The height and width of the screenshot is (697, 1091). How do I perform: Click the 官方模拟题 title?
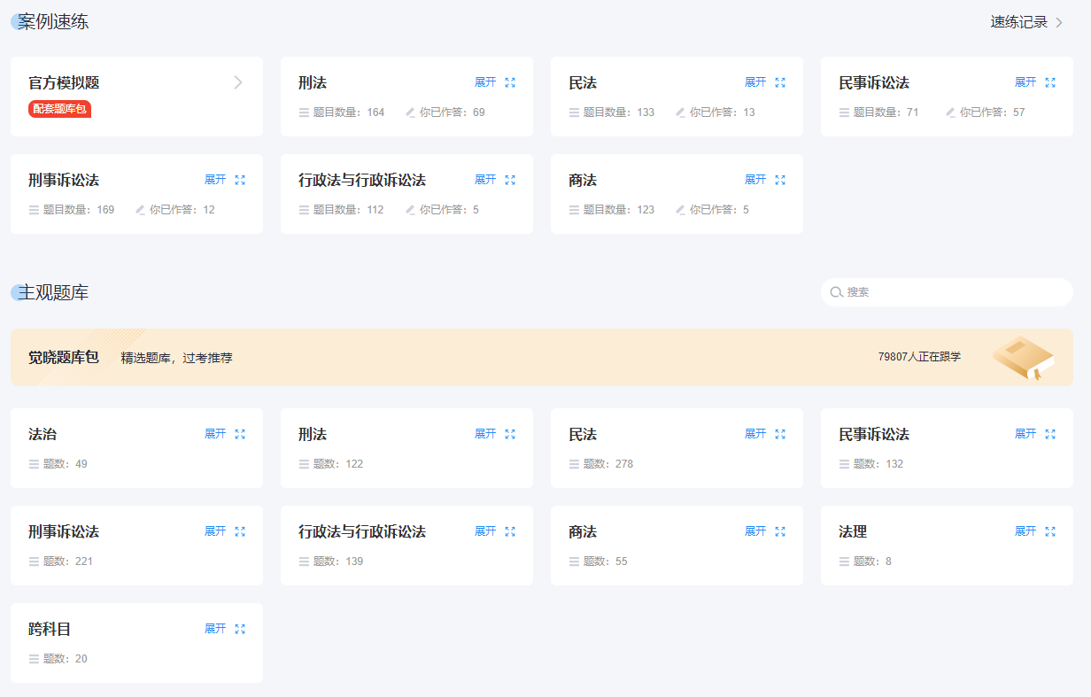[64, 83]
